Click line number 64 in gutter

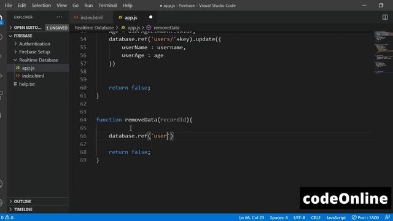pyautogui.click(x=84, y=120)
